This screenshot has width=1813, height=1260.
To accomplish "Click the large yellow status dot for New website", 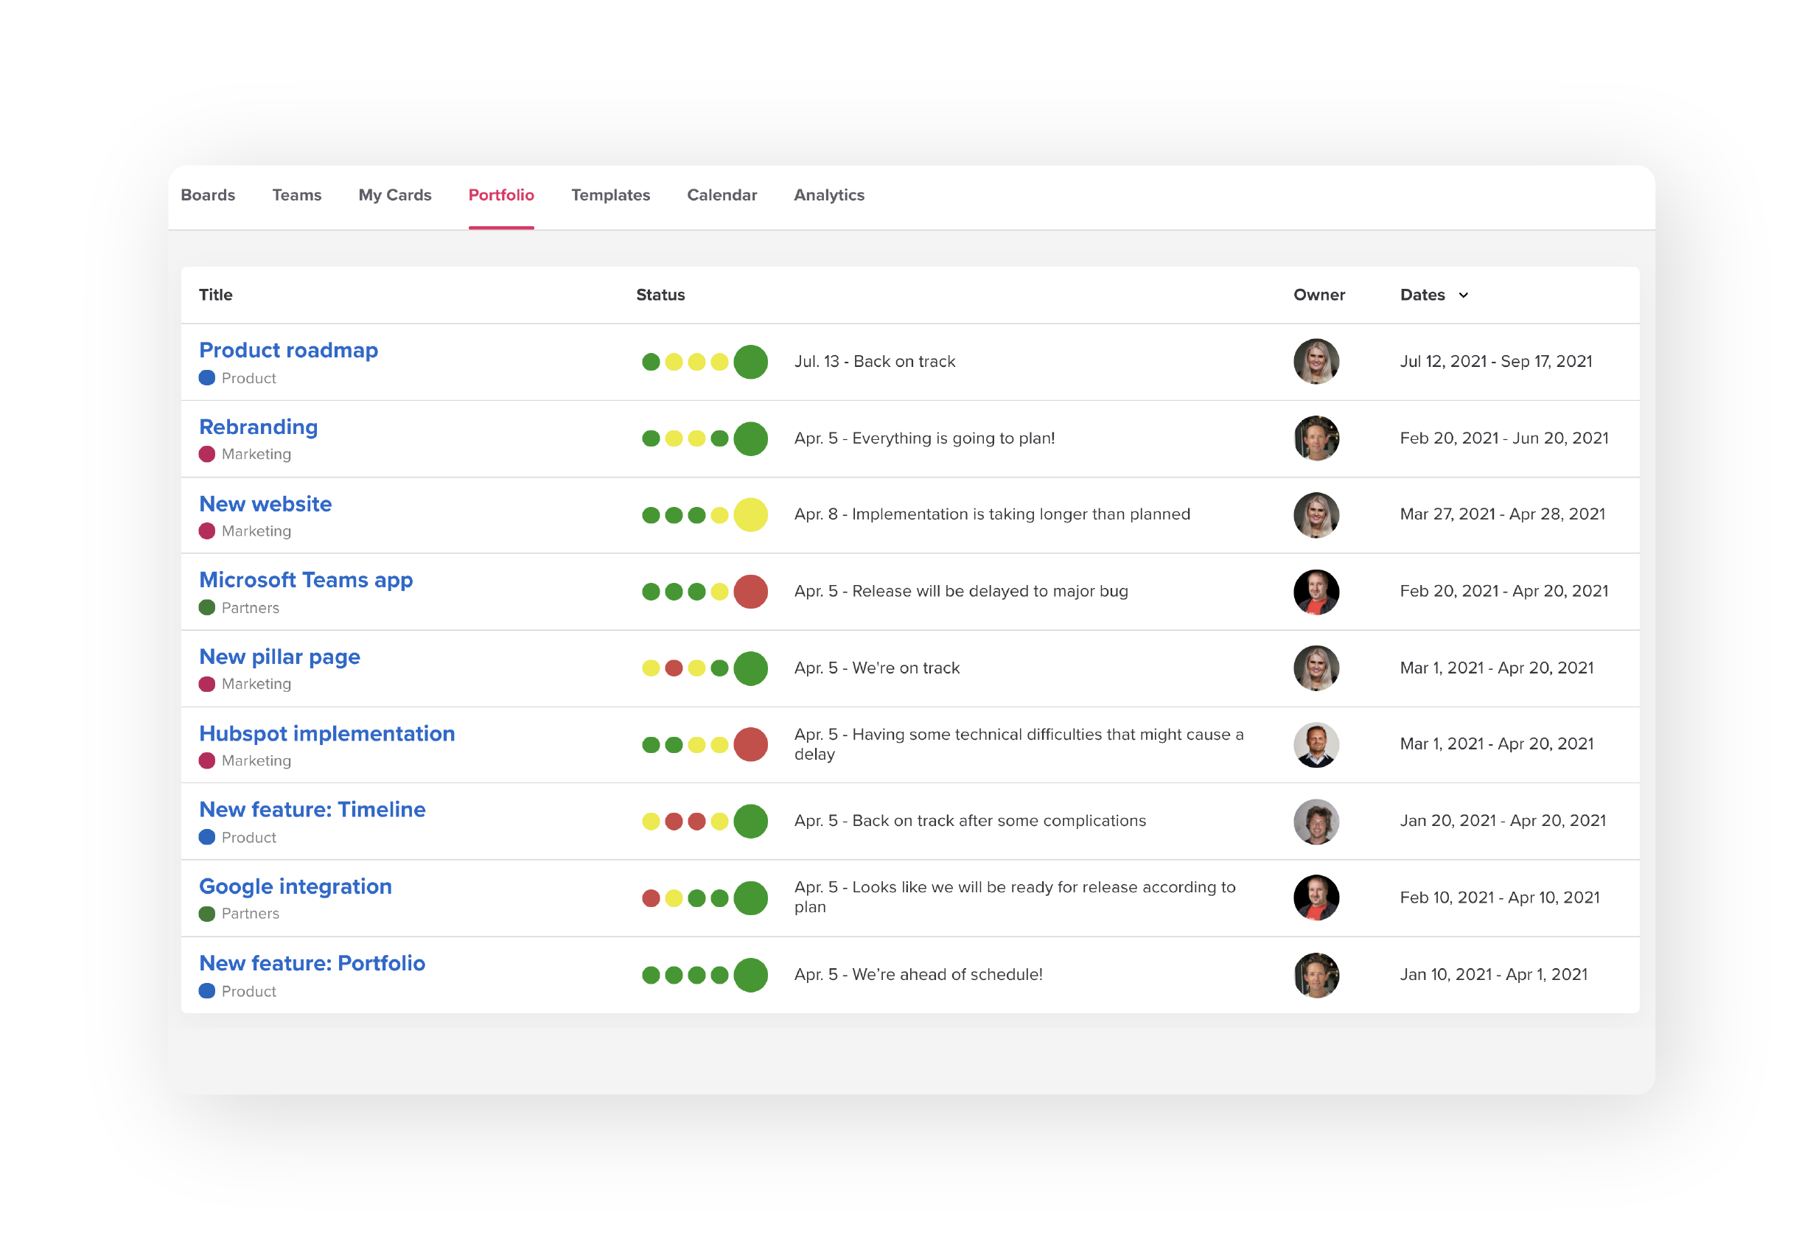I will click(750, 515).
